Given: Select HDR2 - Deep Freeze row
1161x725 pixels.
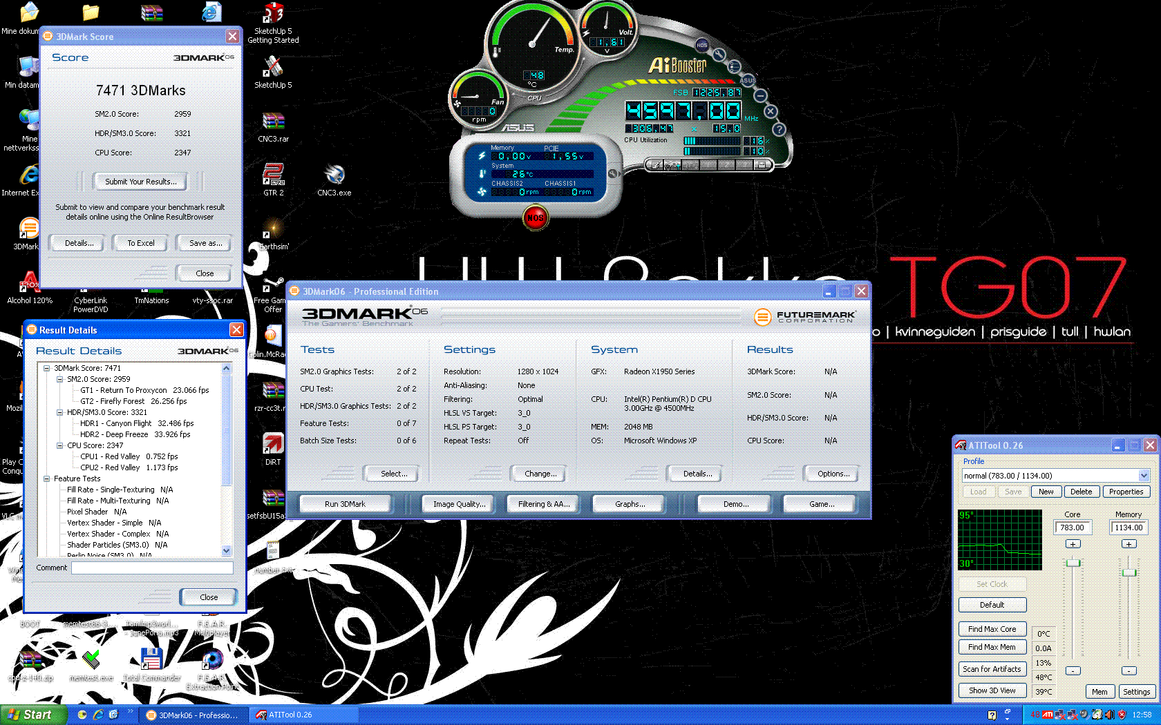Looking at the screenshot, I should (x=135, y=434).
